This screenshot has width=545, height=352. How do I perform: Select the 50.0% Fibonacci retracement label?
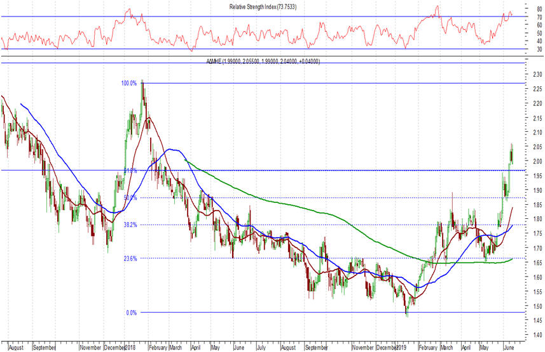pos(130,198)
